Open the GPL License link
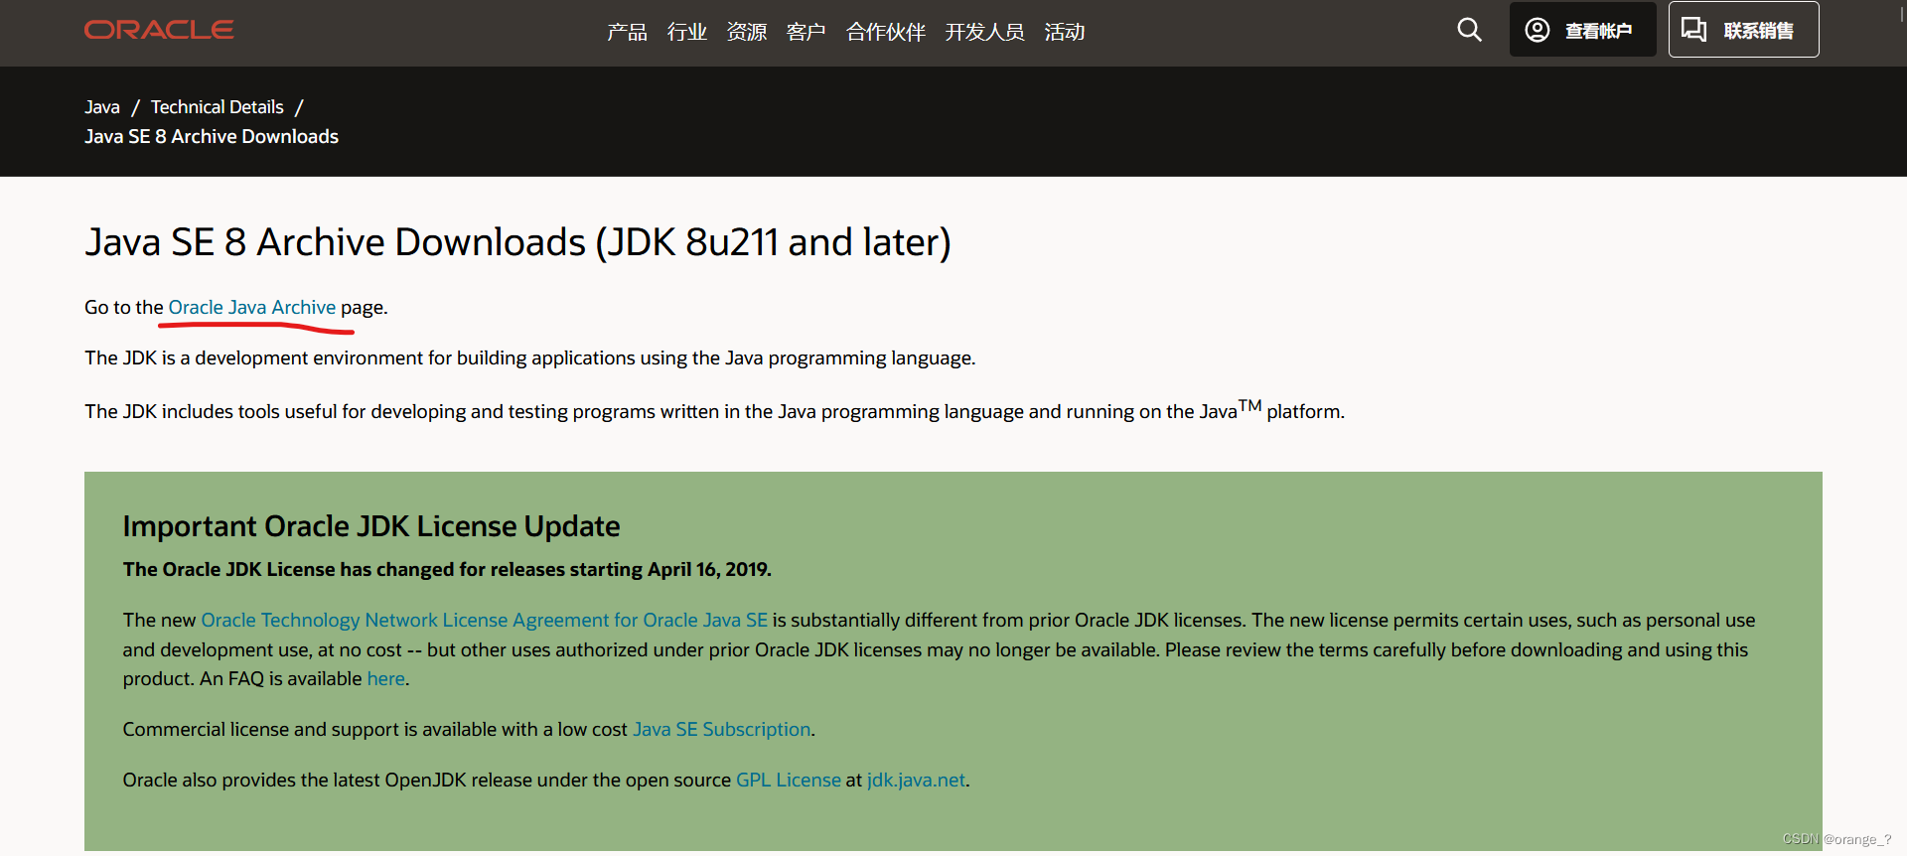 [789, 781]
